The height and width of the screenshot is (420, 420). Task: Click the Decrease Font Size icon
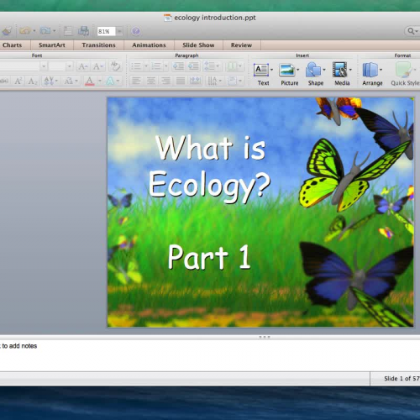click(x=97, y=66)
